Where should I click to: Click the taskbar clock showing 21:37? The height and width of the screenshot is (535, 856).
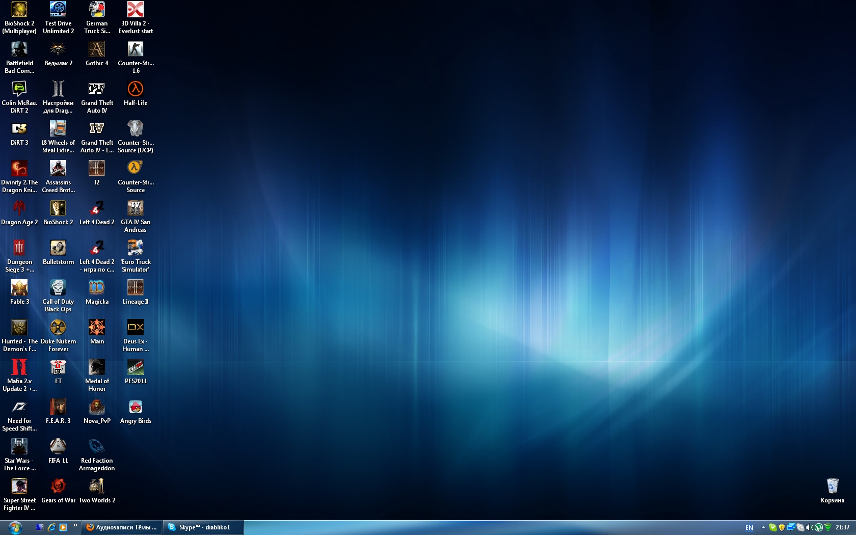tap(842, 527)
